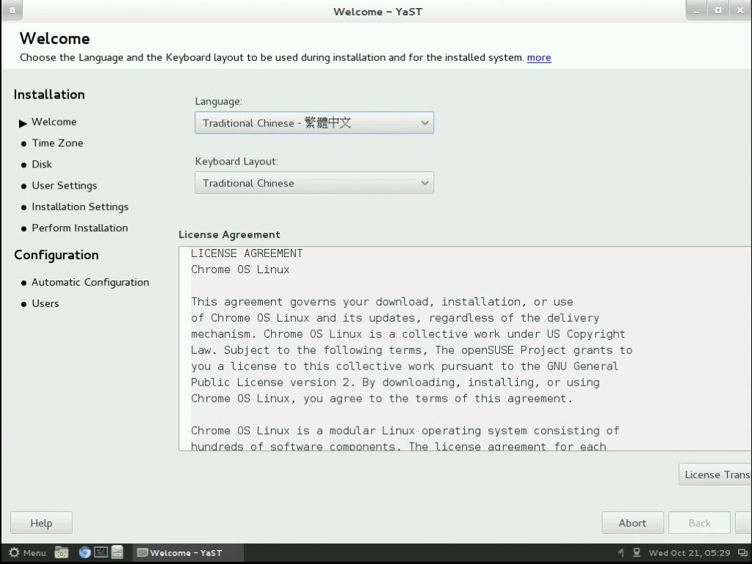Image resolution: width=752 pixels, height=564 pixels.
Task: Select the User Settings step
Action: pos(65,185)
